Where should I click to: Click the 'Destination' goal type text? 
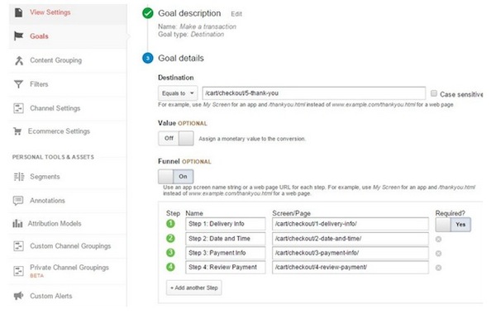pos(207,34)
